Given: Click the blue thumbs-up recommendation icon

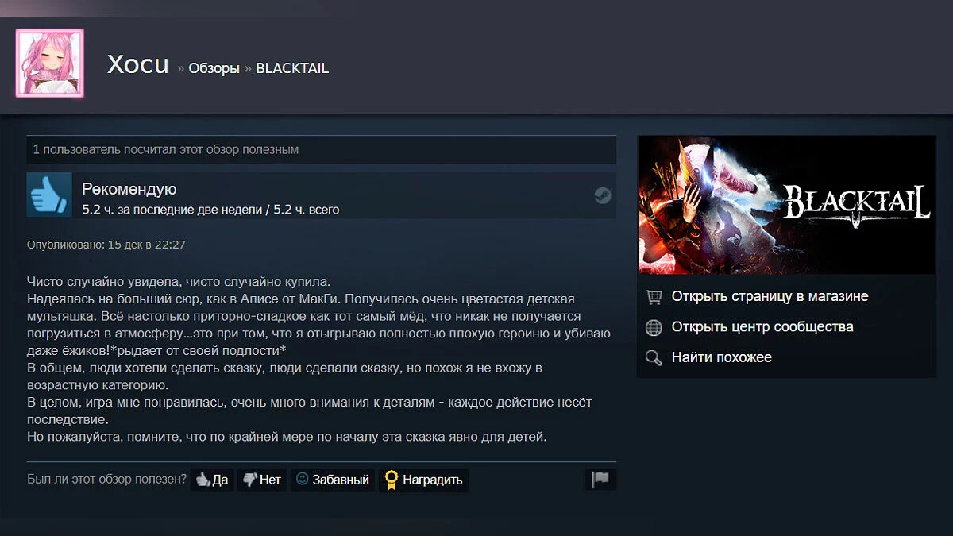Looking at the screenshot, I should (49, 195).
